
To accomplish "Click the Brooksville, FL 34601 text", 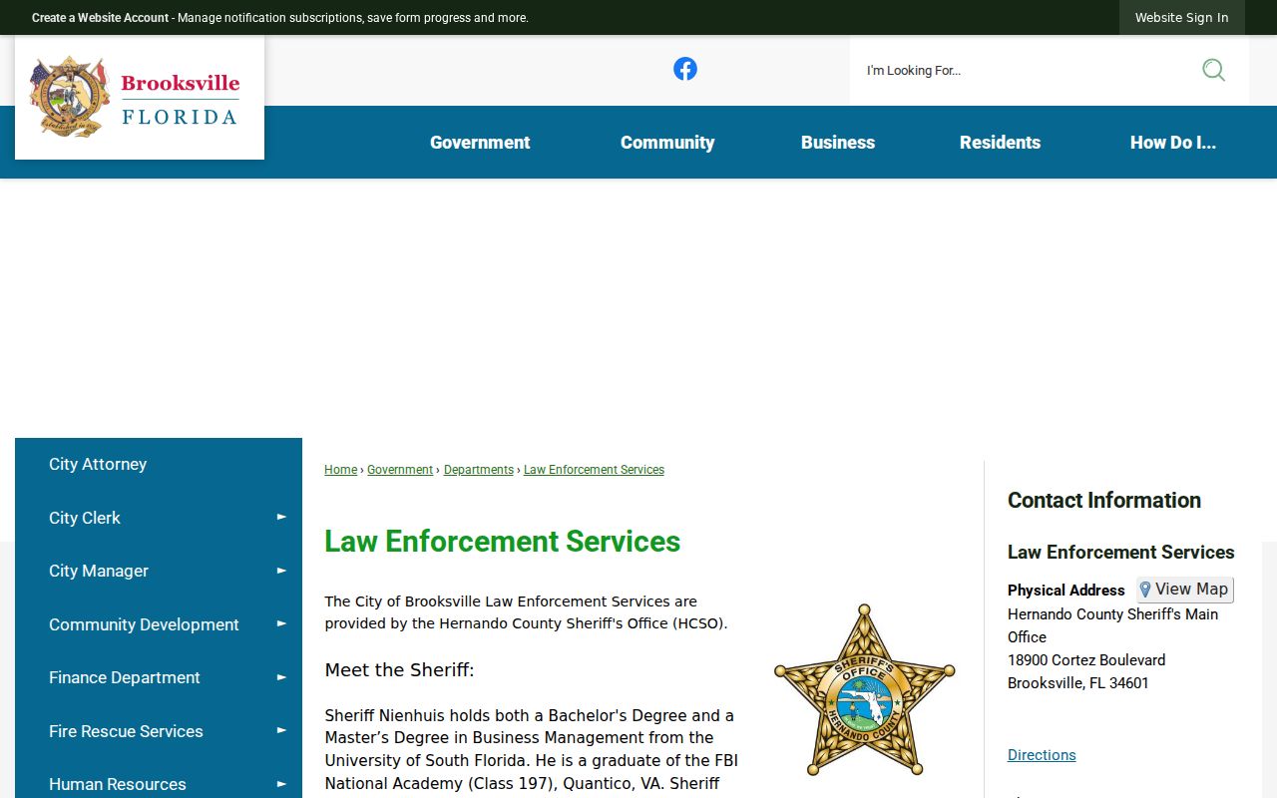I will click(1078, 683).
